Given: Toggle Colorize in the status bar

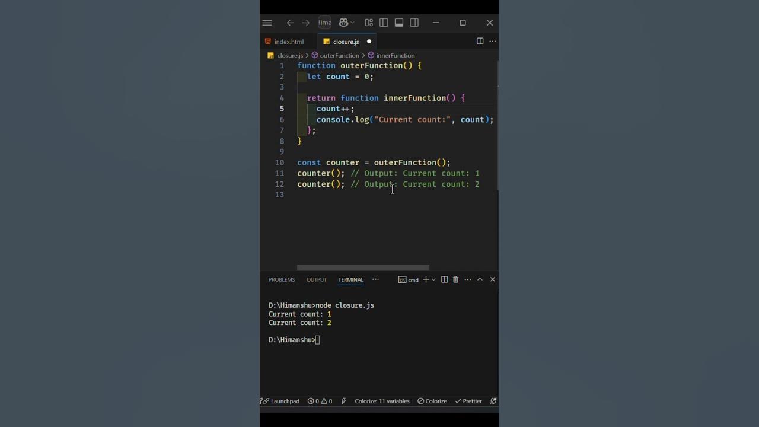Looking at the screenshot, I should point(432,401).
